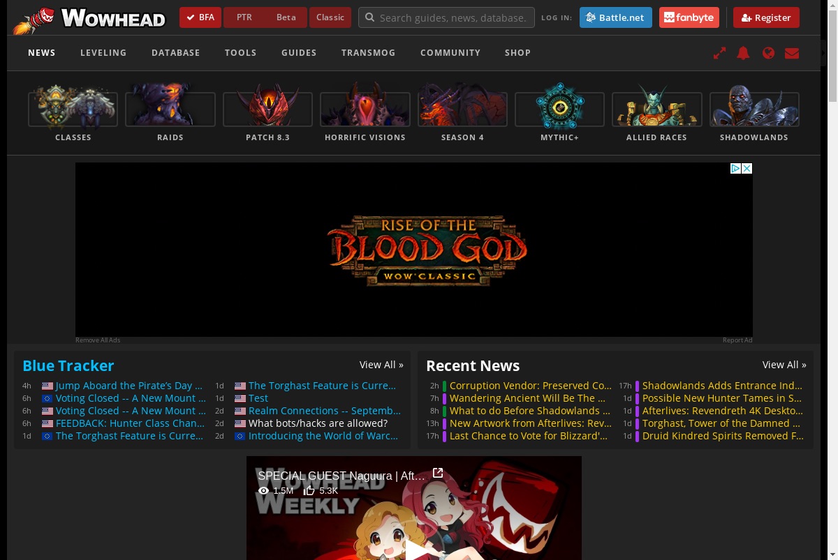The width and height of the screenshot is (838, 560).
Task: Open Corruption Vendor: Preserved news article
Action: (531, 386)
